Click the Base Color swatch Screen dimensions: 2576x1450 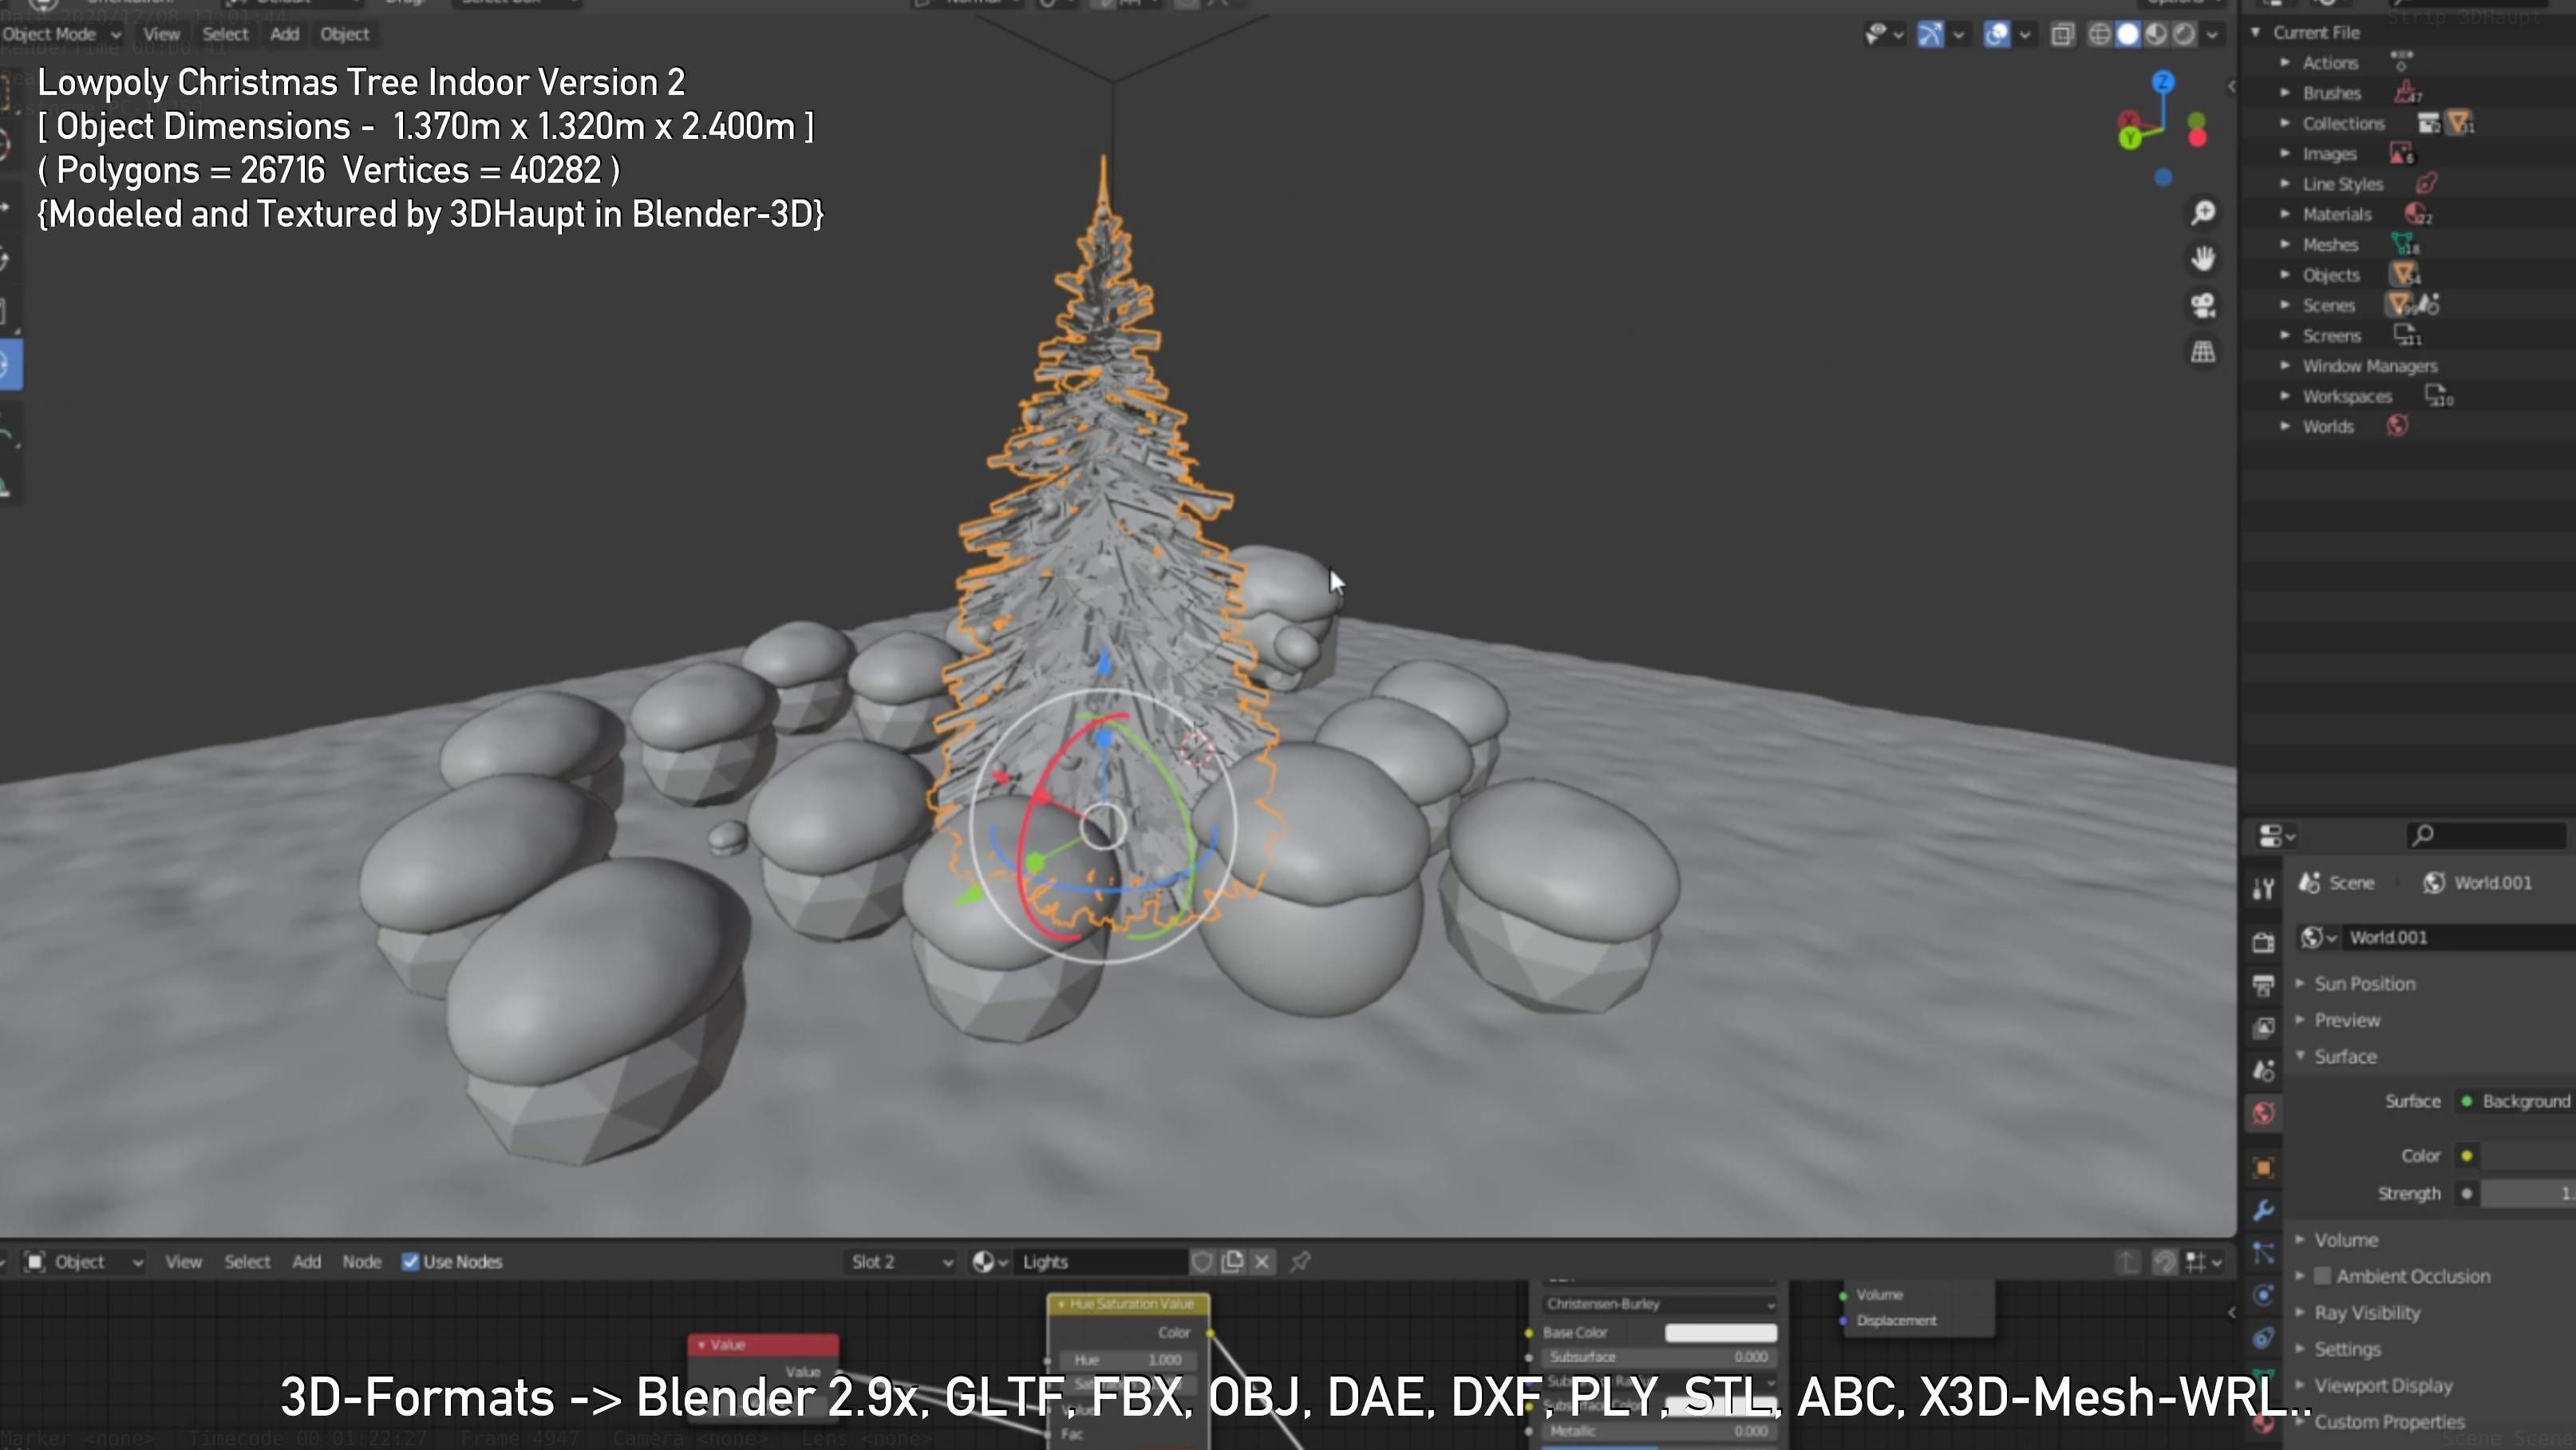coord(1720,1332)
